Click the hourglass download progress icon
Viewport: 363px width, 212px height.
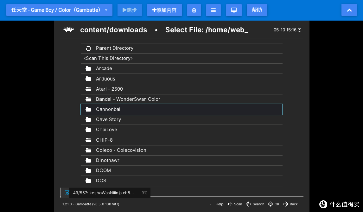tap(67, 193)
